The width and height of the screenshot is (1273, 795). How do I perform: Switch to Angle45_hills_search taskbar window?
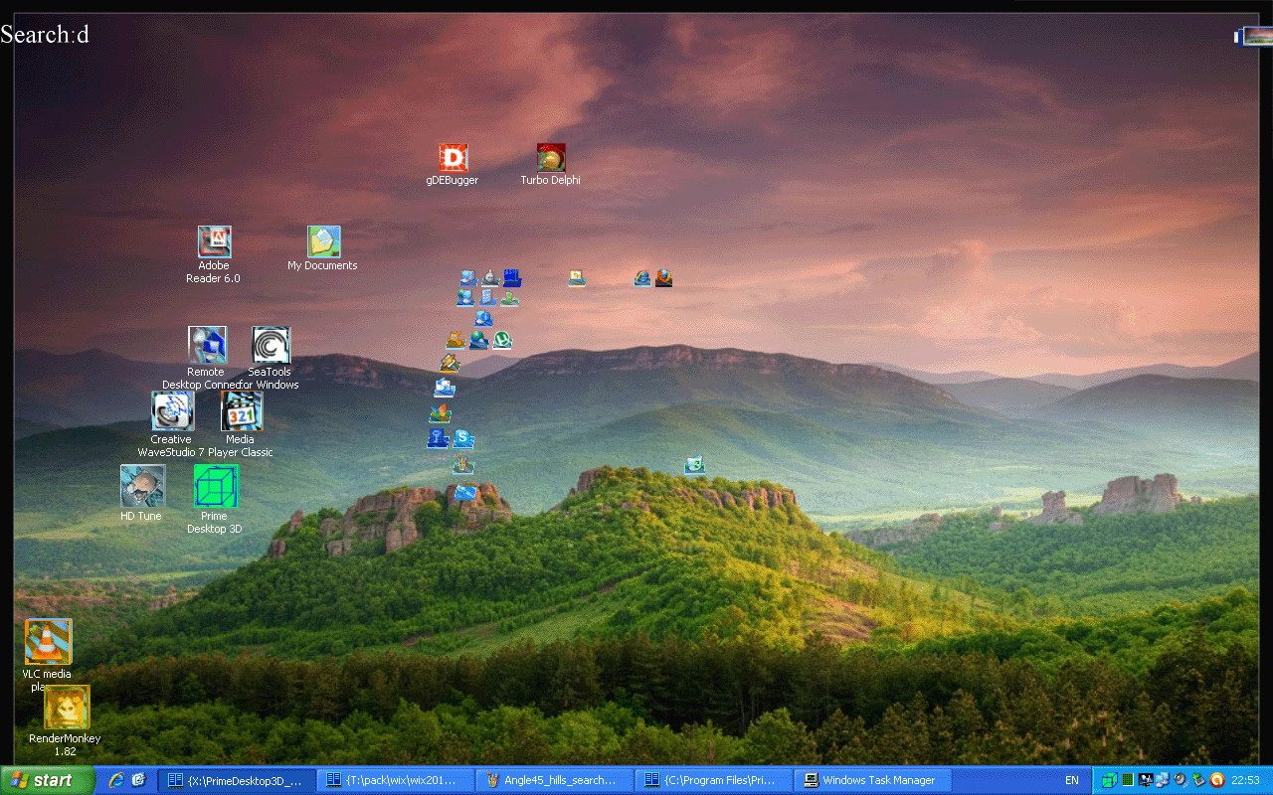point(554,780)
